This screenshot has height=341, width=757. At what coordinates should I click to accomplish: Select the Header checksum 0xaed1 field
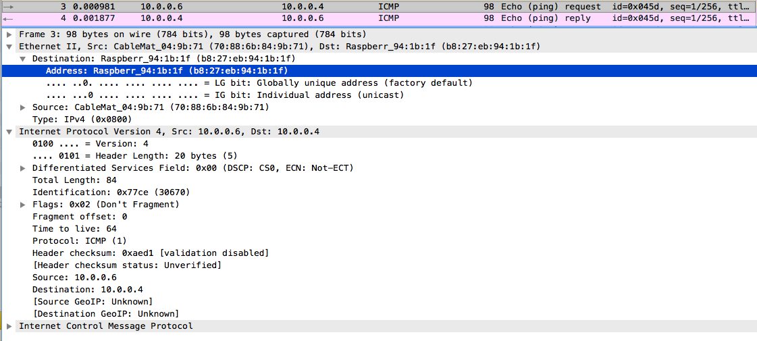(x=151, y=253)
